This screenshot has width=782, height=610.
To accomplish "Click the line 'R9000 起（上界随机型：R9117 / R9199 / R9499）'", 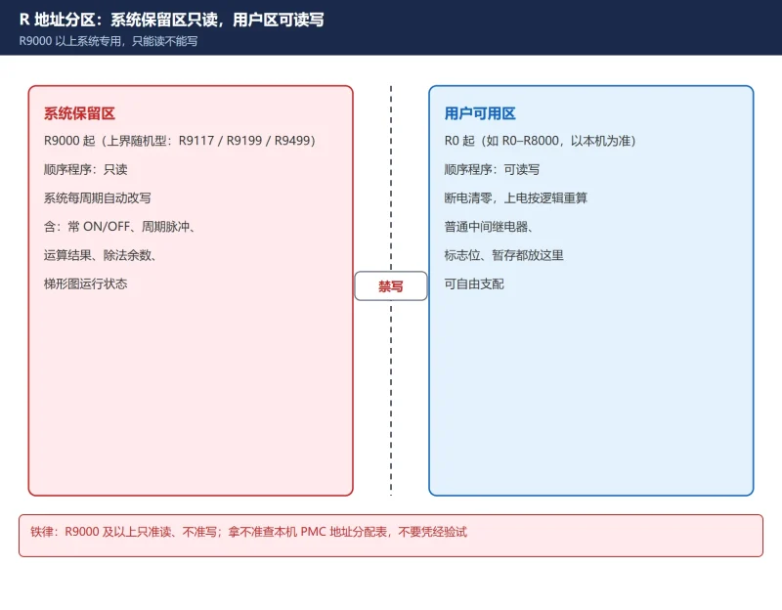I will [x=180, y=141].
